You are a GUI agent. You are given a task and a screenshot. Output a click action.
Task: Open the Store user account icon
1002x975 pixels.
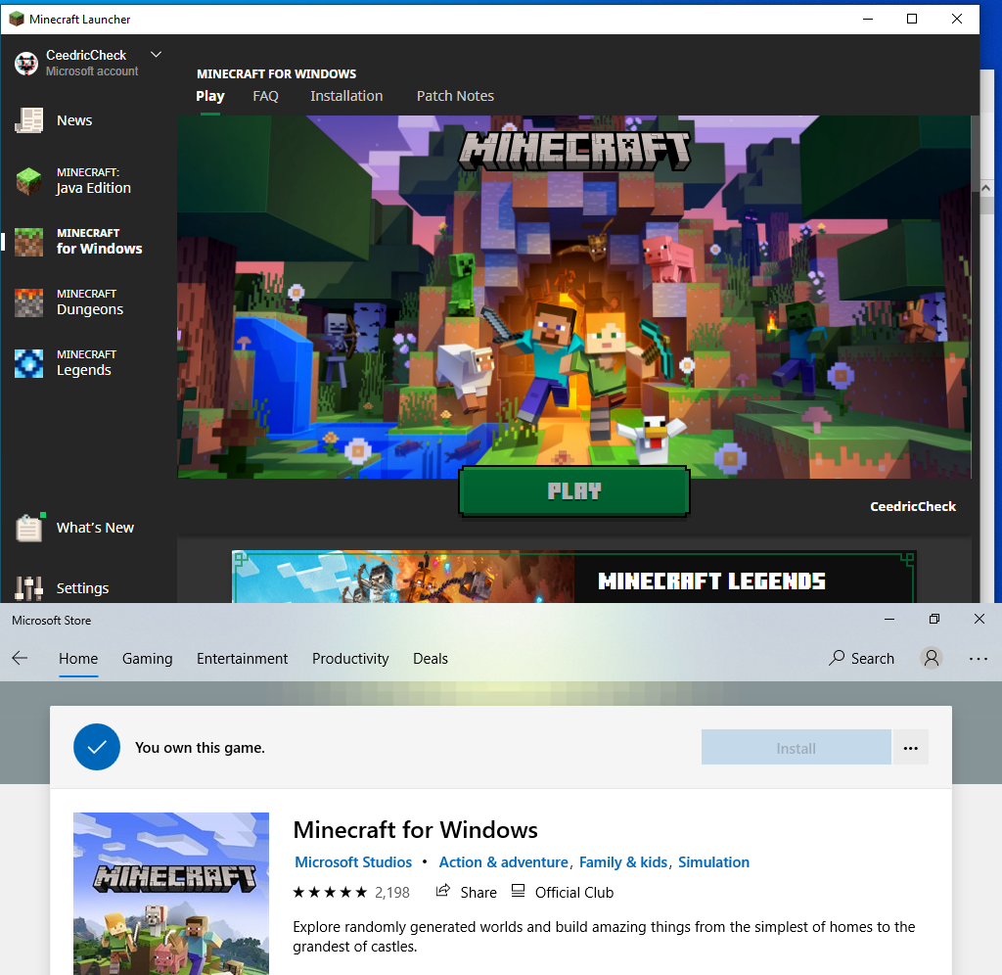click(x=932, y=658)
